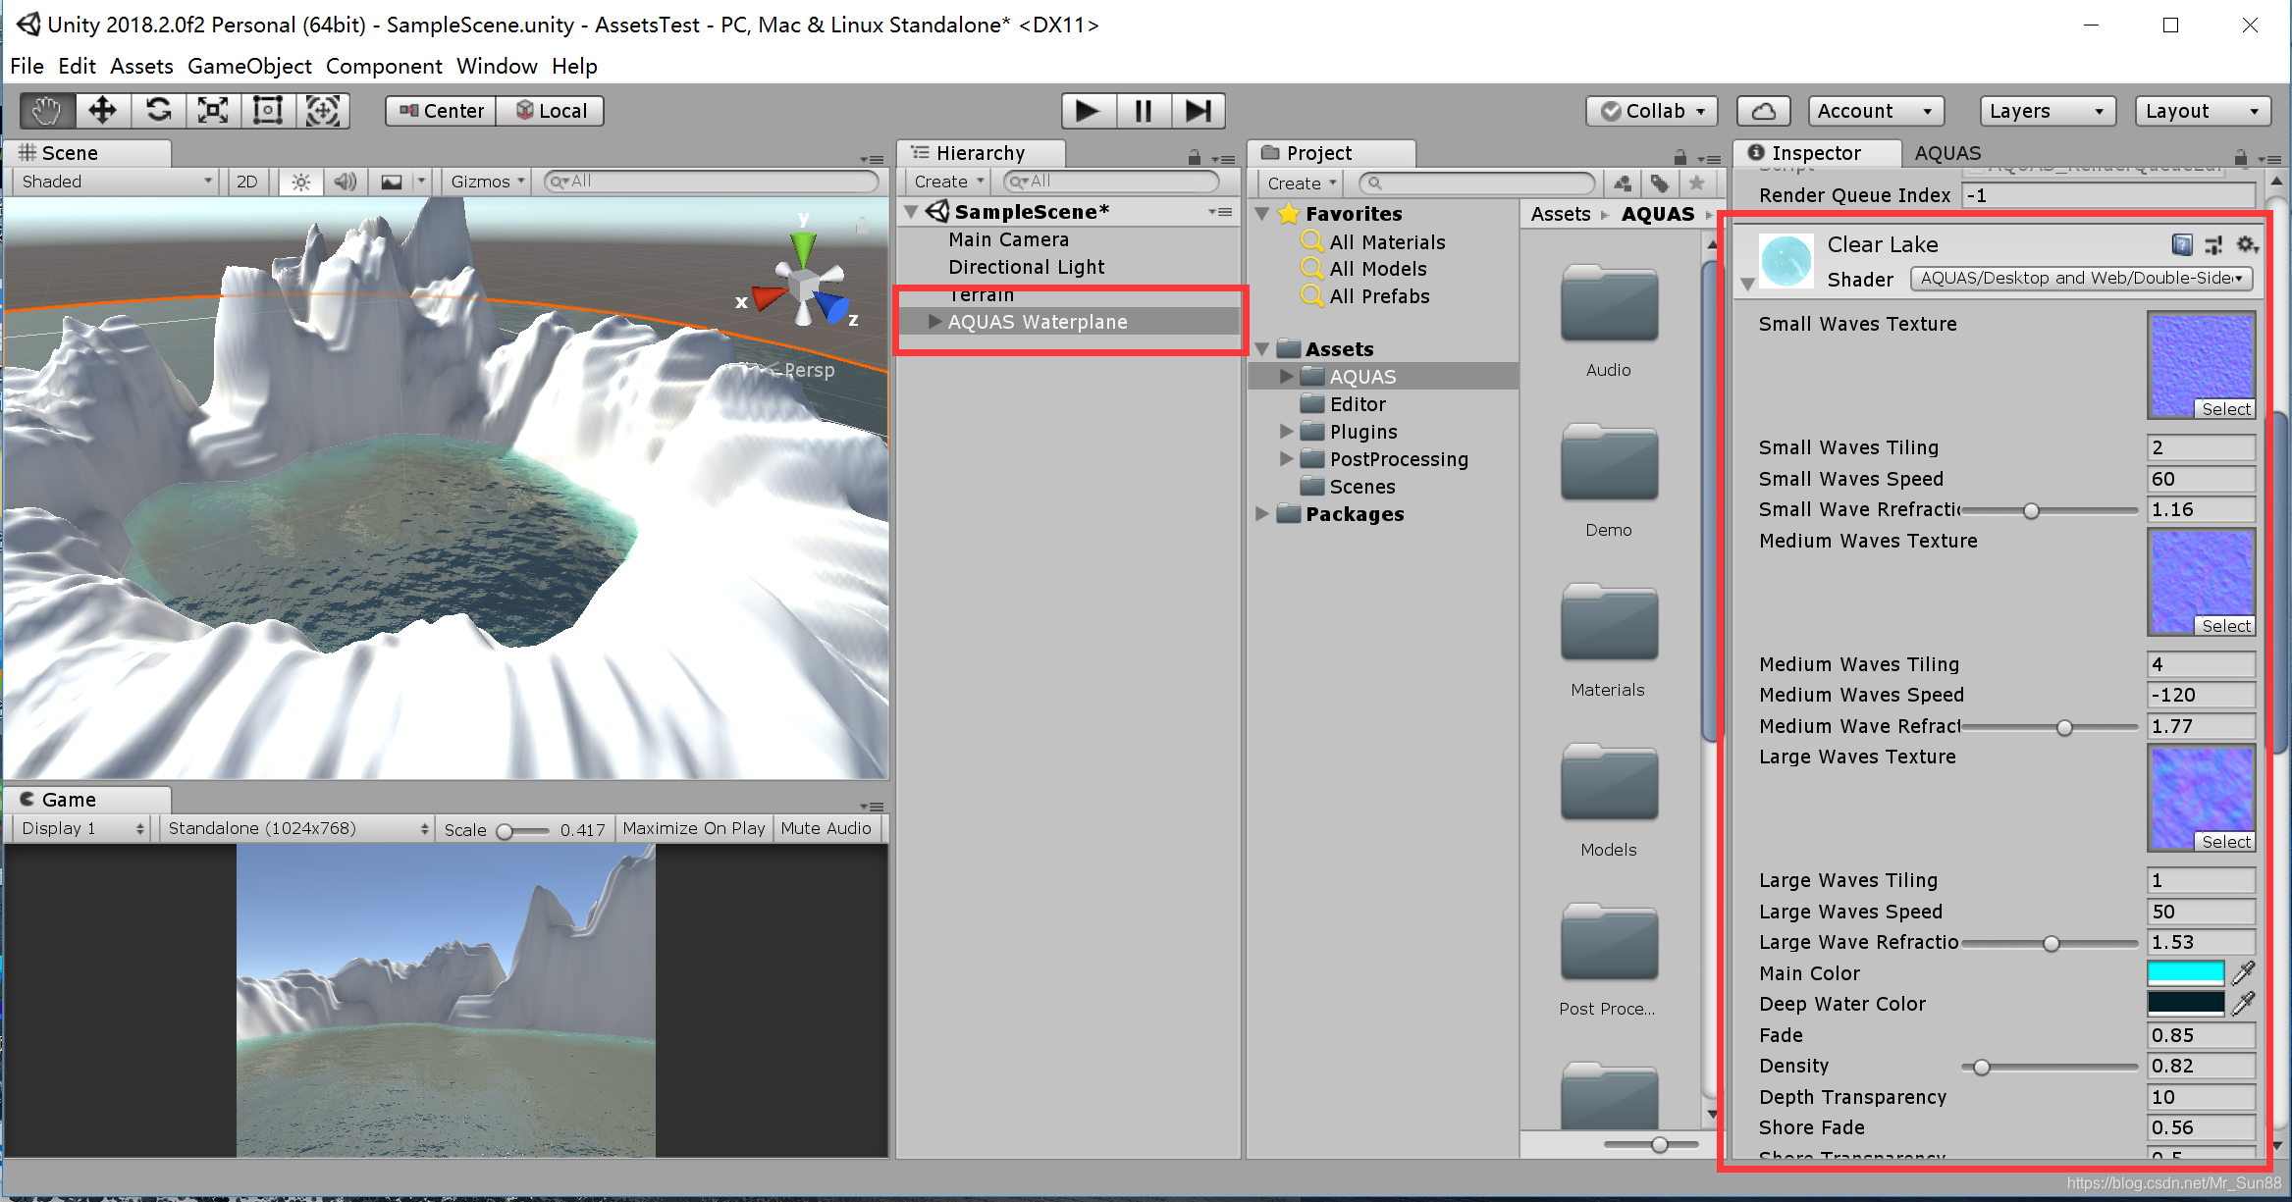This screenshot has width=2292, height=1202.
Task: Open Standalone resolution dropdown
Action: (297, 828)
